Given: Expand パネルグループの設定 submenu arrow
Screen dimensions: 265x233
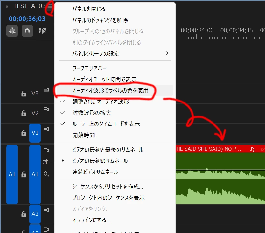Looking at the screenshot, I should click(167, 53).
